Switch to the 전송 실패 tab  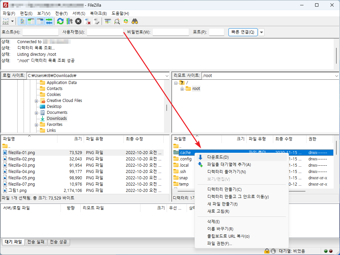coord(36,242)
